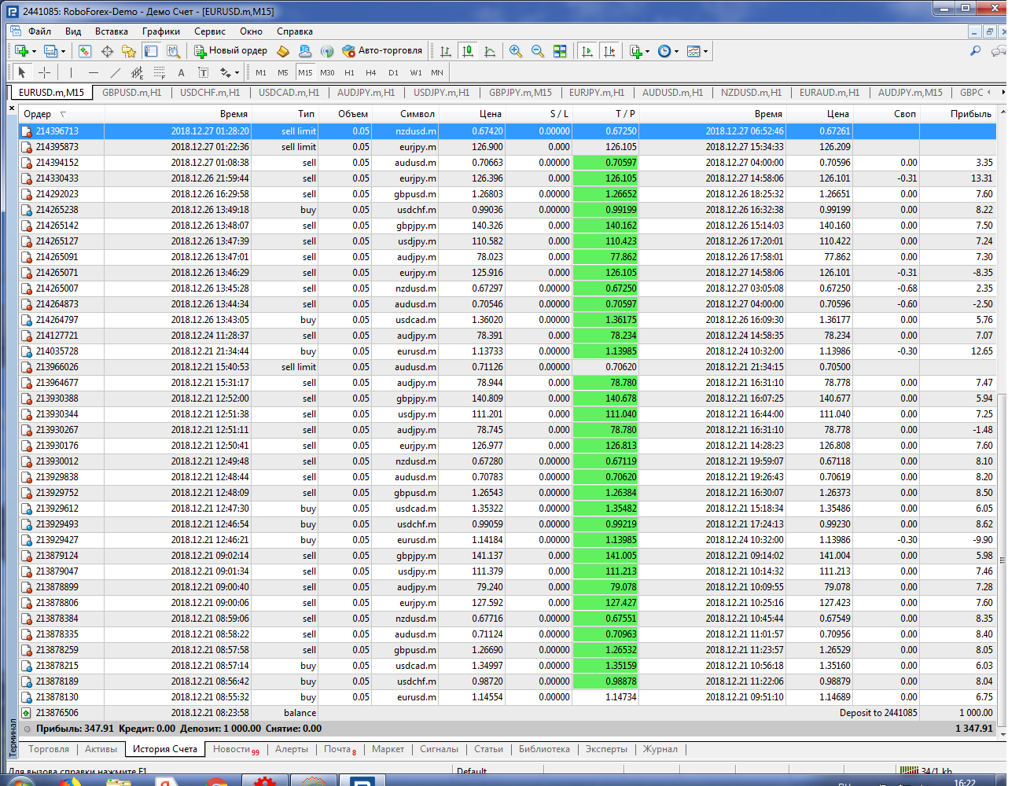Sort by the Тип column header
1019x786 pixels.
point(285,114)
